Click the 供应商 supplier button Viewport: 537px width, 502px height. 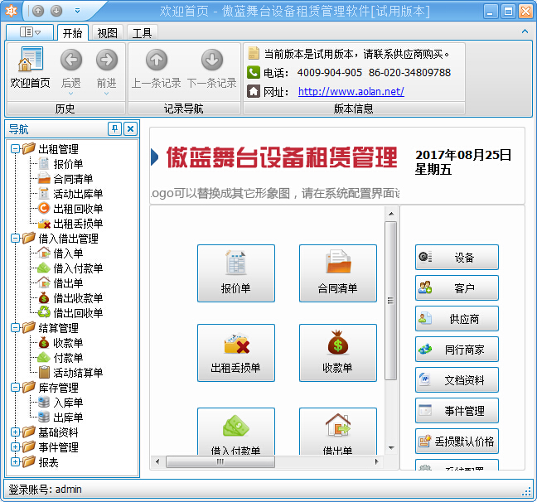(x=457, y=319)
